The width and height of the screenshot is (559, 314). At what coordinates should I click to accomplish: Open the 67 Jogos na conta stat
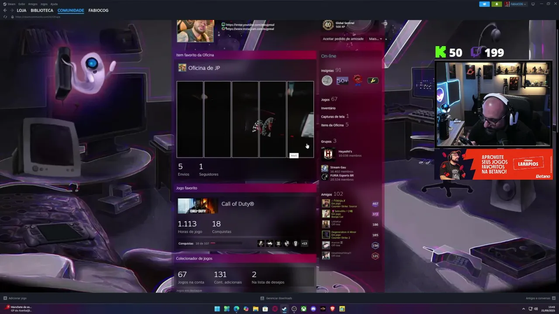[x=191, y=277]
